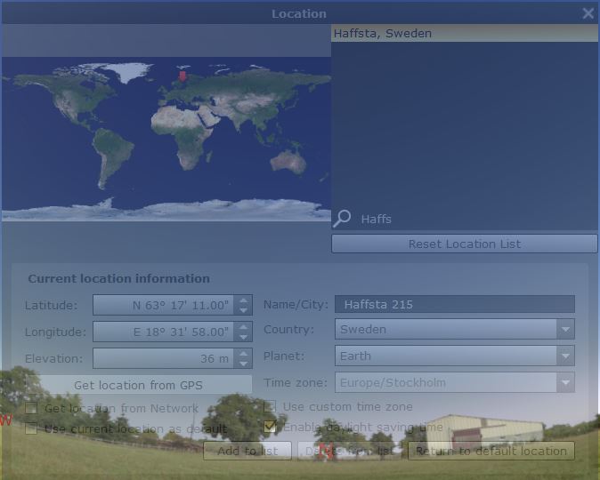The image size is (600, 480).
Task: Increase longitude with the up arrow
Action: 243,327
